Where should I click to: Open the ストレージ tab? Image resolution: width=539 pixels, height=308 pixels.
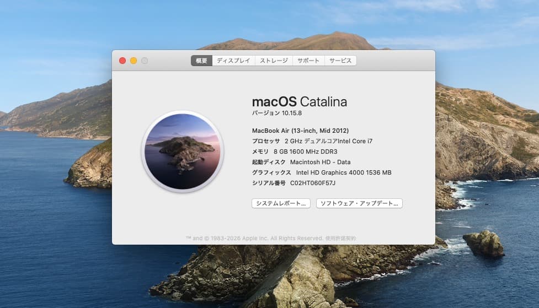click(274, 61)
